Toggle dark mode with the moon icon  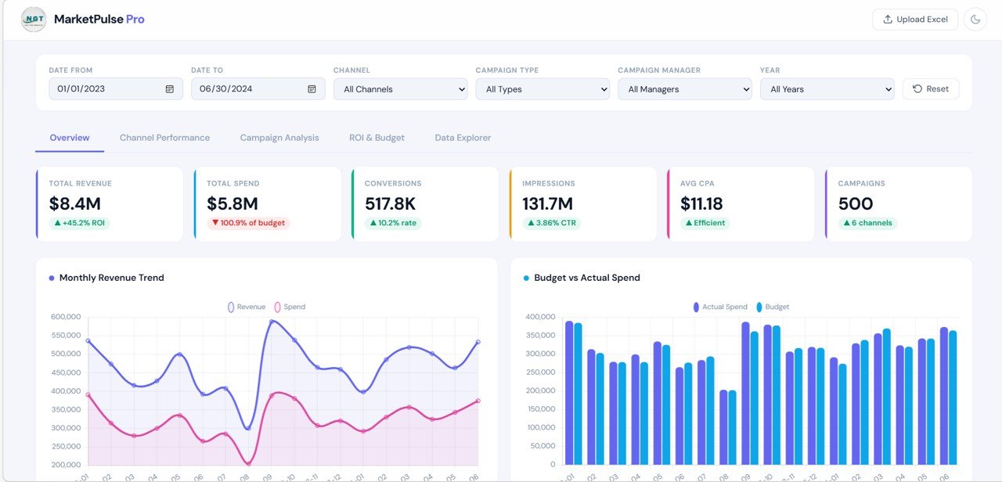975,19
